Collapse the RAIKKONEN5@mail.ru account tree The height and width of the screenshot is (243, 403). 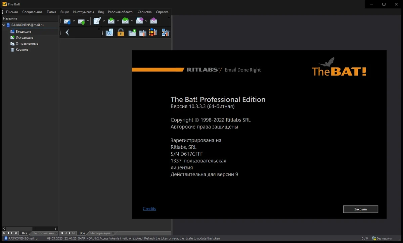(x=4, y=25)
